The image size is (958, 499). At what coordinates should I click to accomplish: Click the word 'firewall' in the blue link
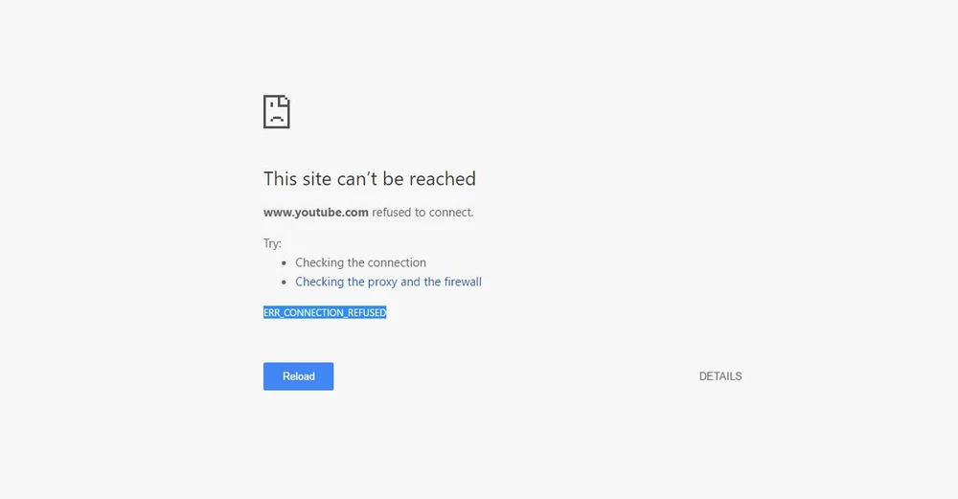[x=463, y=282]
